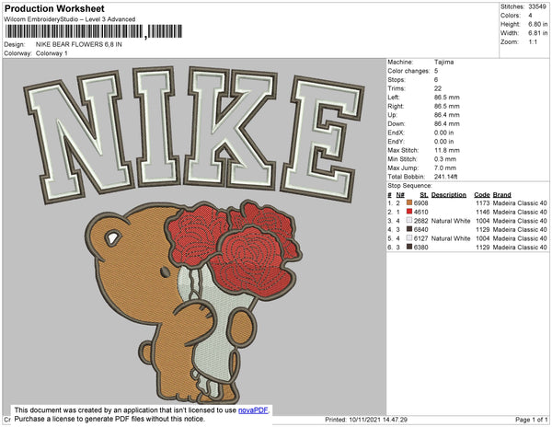
Task: Select the white swatch beside 2682
Action: [409, 220]
